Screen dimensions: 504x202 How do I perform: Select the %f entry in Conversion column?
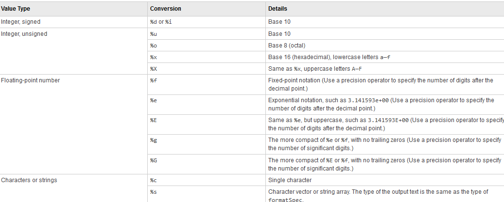click(x=153, y=80)
